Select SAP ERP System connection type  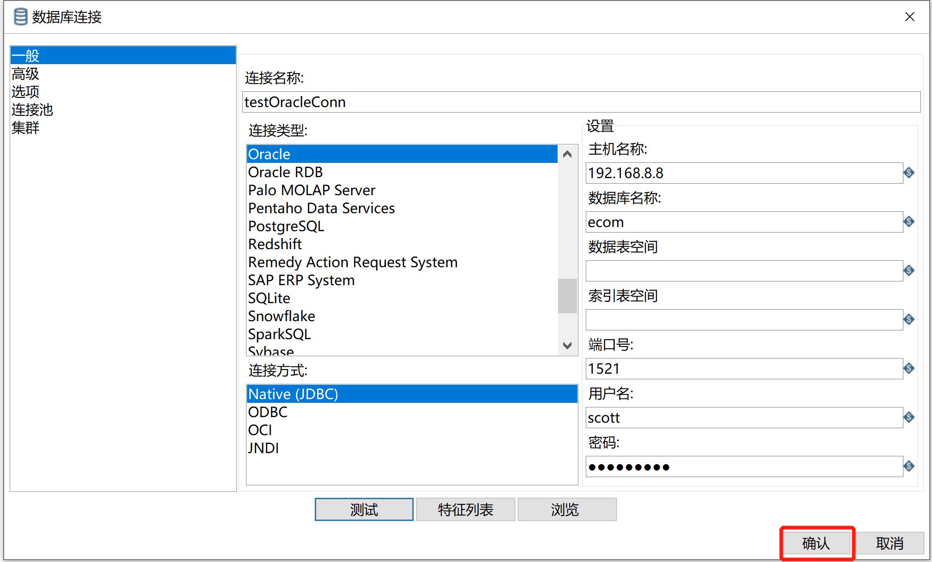coord(402,280)
